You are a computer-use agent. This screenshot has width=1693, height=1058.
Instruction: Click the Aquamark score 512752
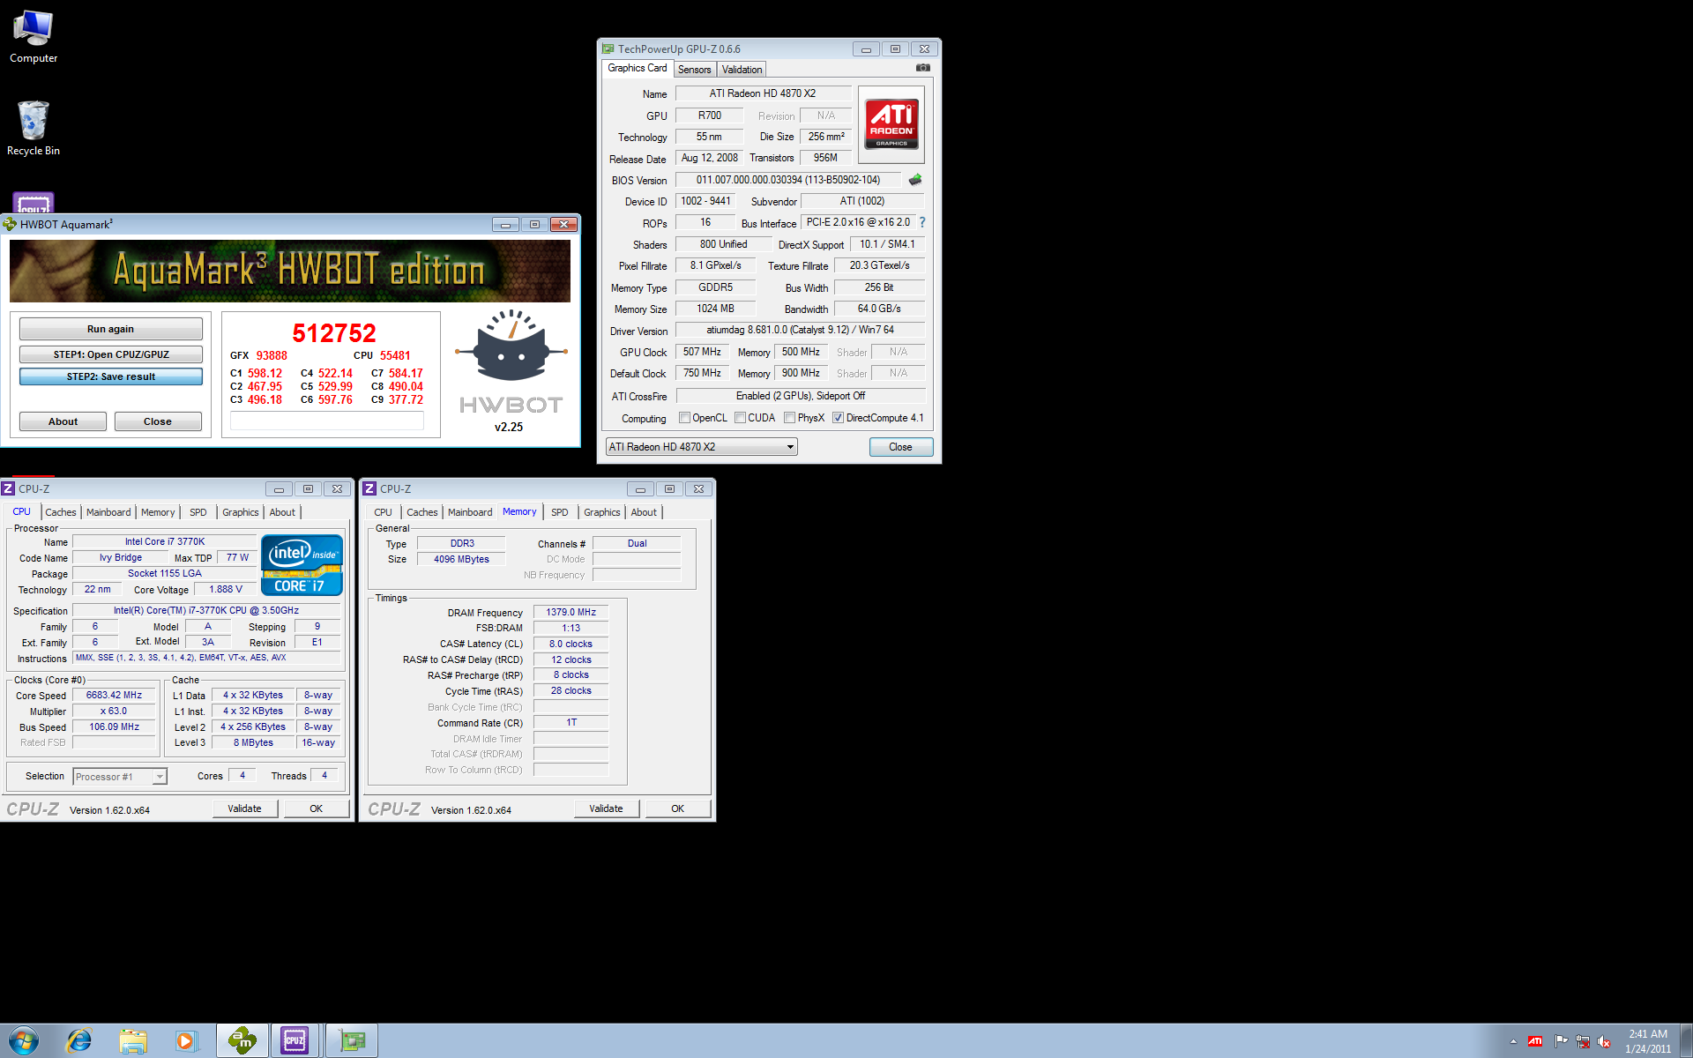[x=334, y=333]
